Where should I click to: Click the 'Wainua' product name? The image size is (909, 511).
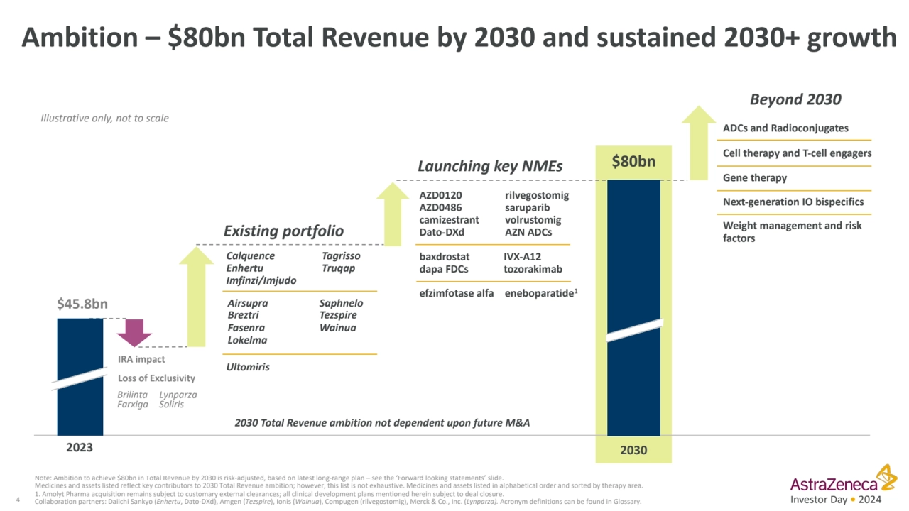338,328
